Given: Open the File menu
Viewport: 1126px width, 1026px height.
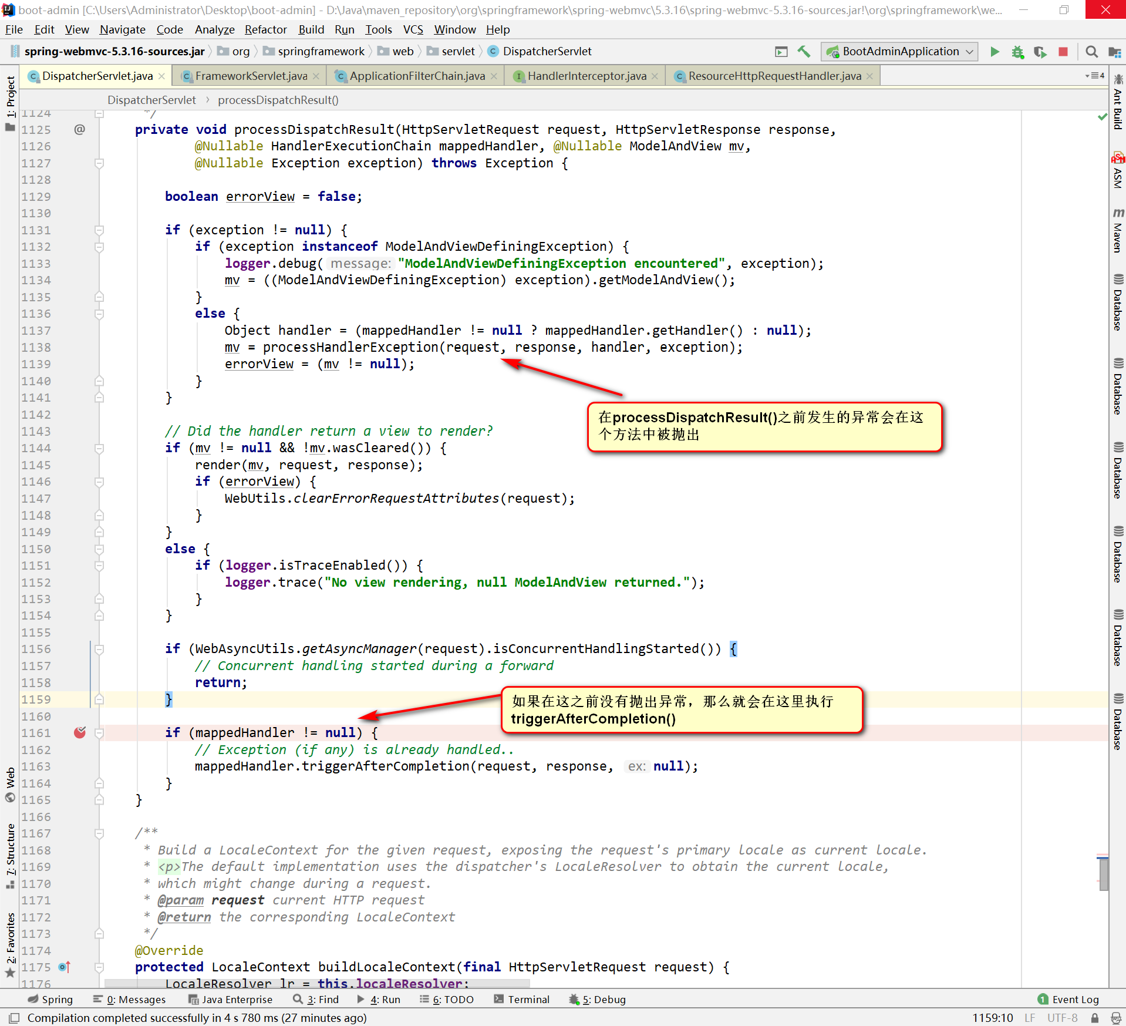Looking at the screenshot, I should click(14, 29).
